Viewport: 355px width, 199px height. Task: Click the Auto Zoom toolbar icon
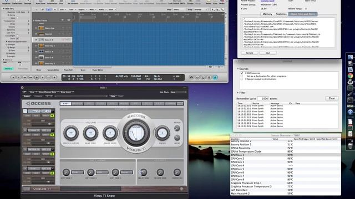coord(40,2)
